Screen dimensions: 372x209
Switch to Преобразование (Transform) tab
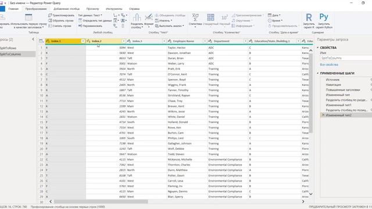pyautogui.click(x=36, y=9)
